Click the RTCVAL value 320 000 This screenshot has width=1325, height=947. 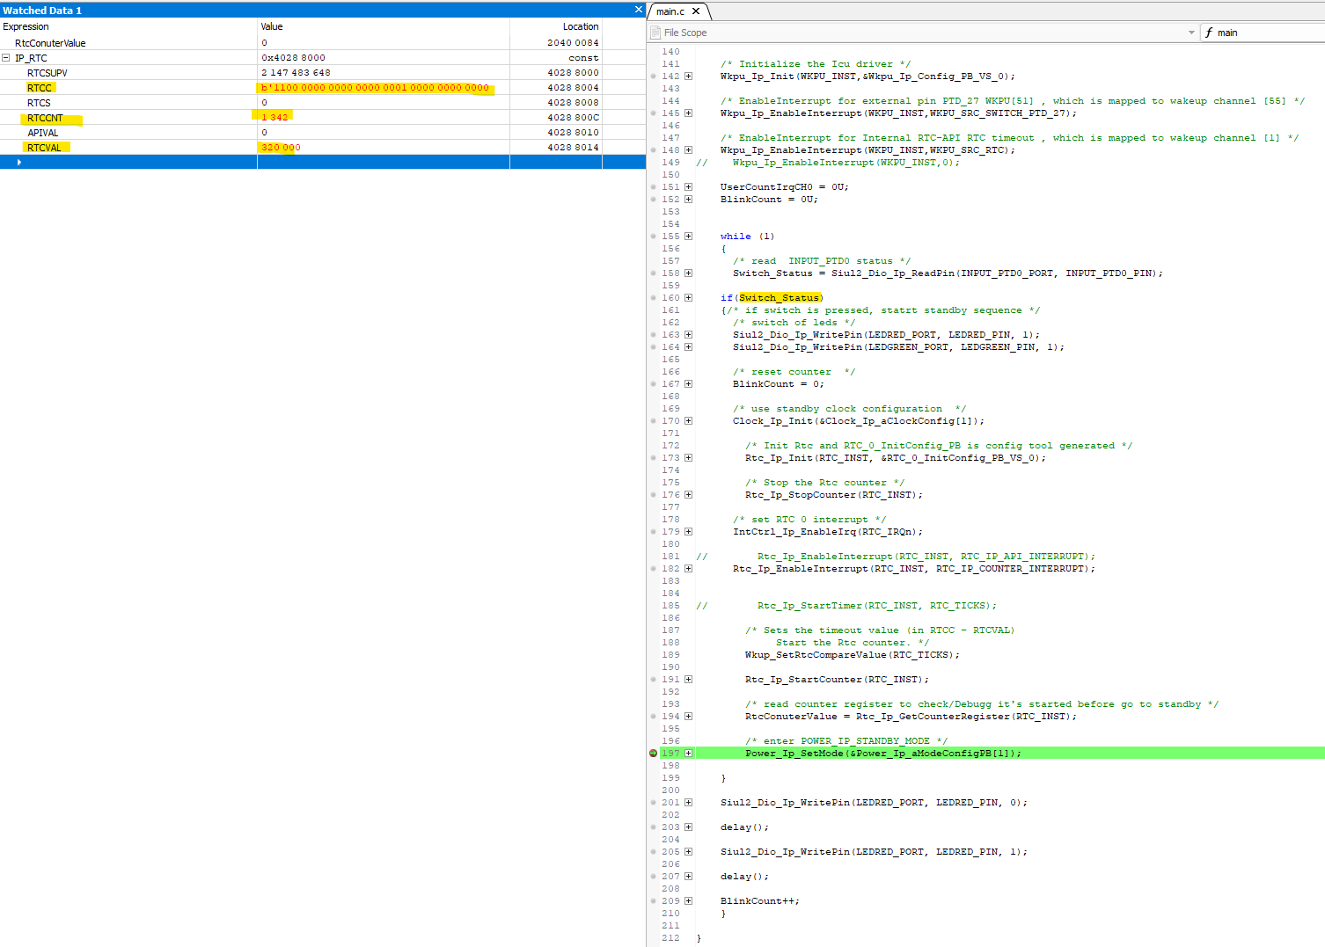point(281,147)
